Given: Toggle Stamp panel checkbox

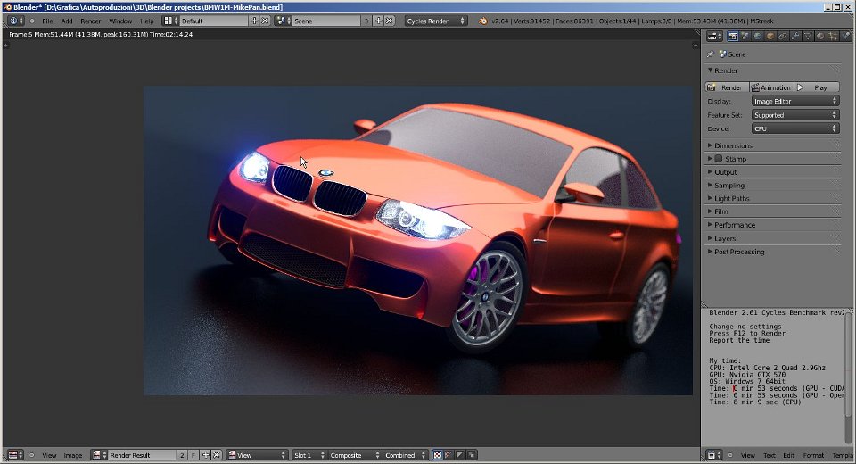Looking at the screenshot, I should tap(719, 159).
